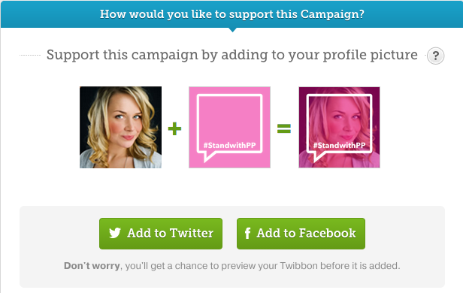The width and height of the screenshot is (463, 293).
Task: Select the pink #StandwithPP overlay image
Action: pos(229,127)
